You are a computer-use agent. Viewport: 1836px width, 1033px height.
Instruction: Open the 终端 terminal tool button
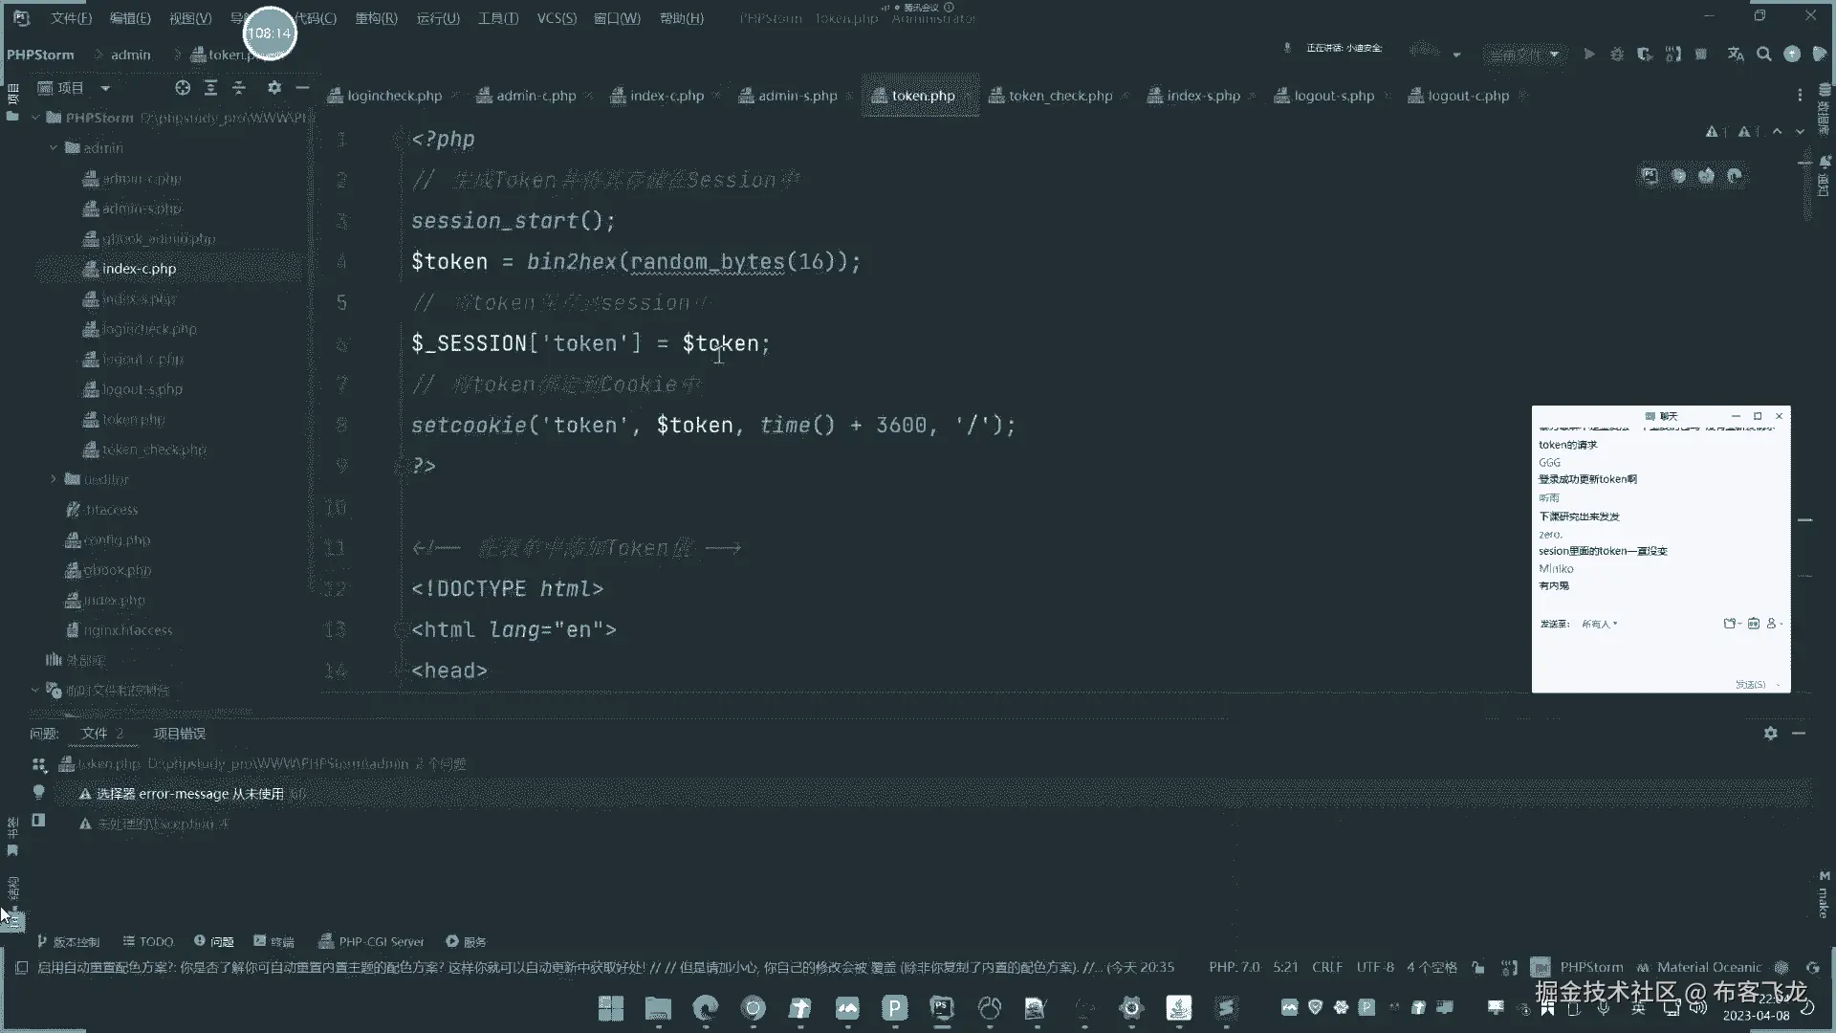(273, 941)
